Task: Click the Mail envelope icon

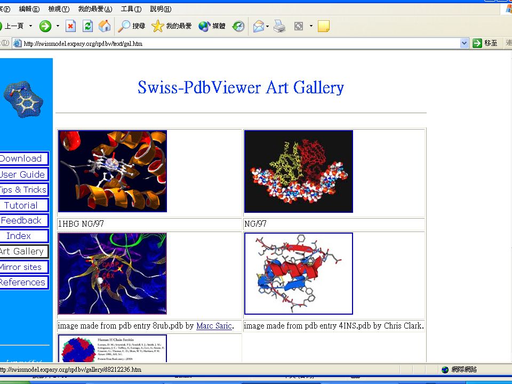Action: [259, 26]
